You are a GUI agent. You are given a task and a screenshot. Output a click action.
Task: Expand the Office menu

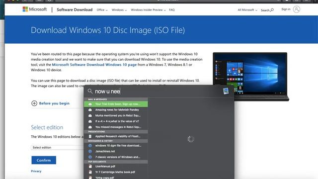coord(102,10)
